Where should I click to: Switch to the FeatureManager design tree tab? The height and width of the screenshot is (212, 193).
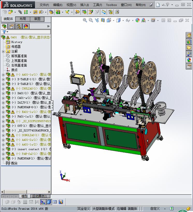tap(4, 26)
